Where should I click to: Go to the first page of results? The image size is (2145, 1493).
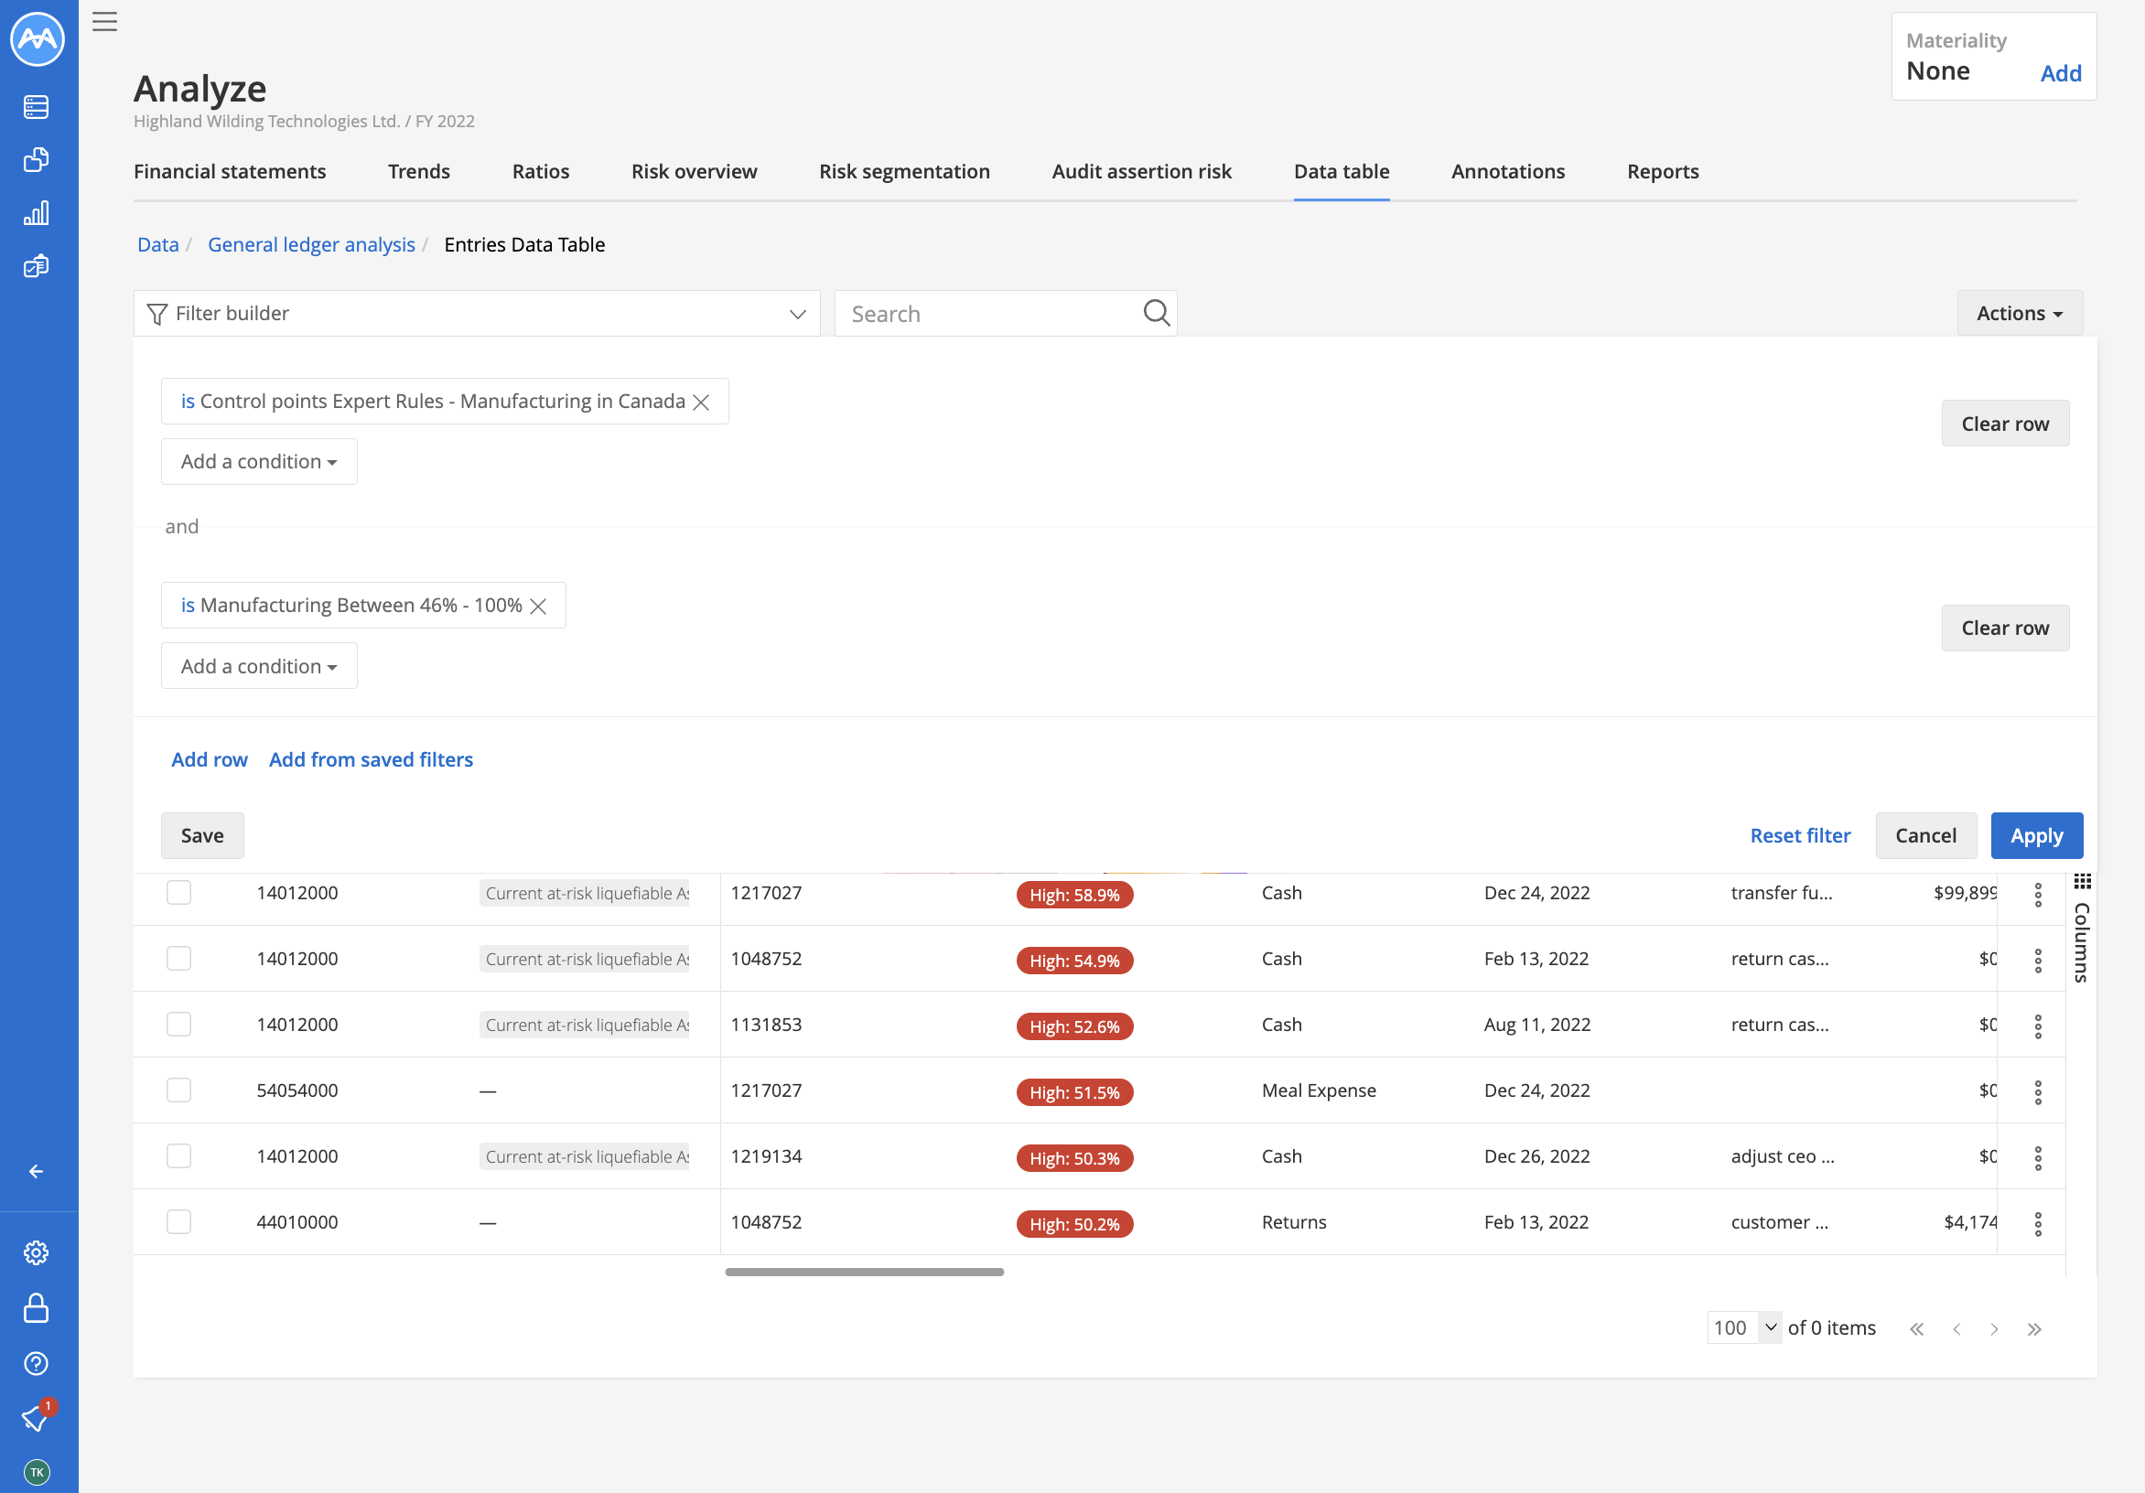tap(1916, 1328)
